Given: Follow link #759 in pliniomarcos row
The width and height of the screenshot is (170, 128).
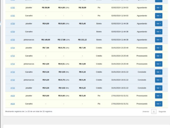Looking at the screenshot, I should [x=13, y=40].
